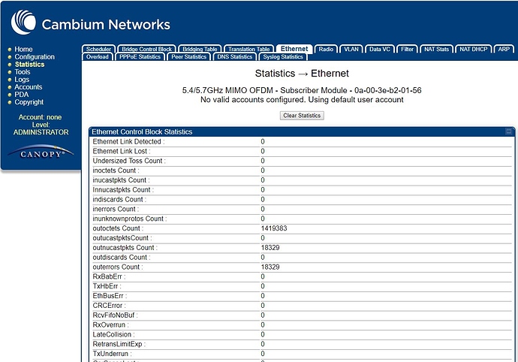Click the Subscriber Module MAC address line
Viewport: 518px width, 362px height.
[302, 90]
